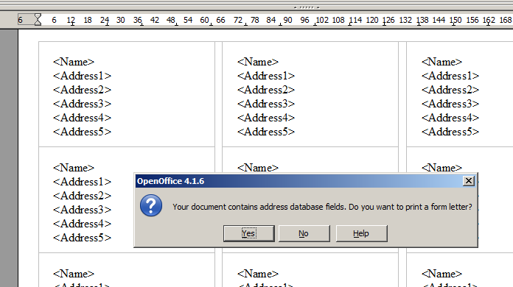This screenshot has height=287, width=513.
Task: Select <Name> field in top-left label
Action: pyautogui.click(x=74, y=62)
